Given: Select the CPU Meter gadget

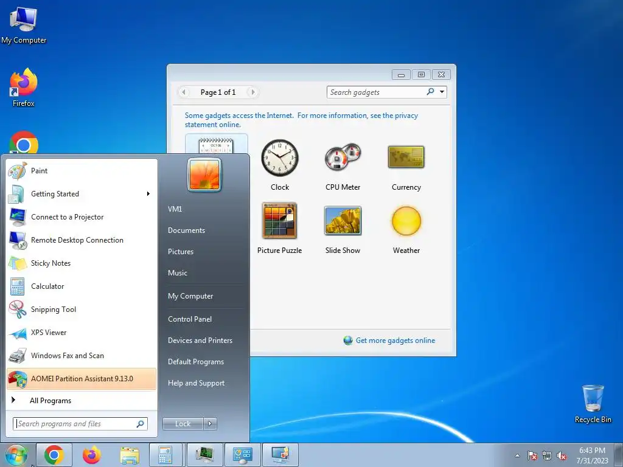Looking at the screenshot, I should coord(343,165).
